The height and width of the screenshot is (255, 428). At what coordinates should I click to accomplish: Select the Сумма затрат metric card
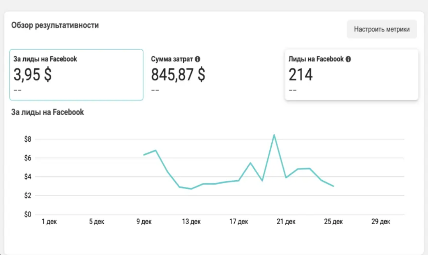pos(214,75)
